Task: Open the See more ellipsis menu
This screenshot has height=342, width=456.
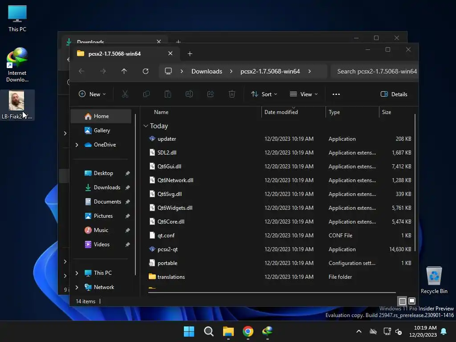Action: [336, 94]
